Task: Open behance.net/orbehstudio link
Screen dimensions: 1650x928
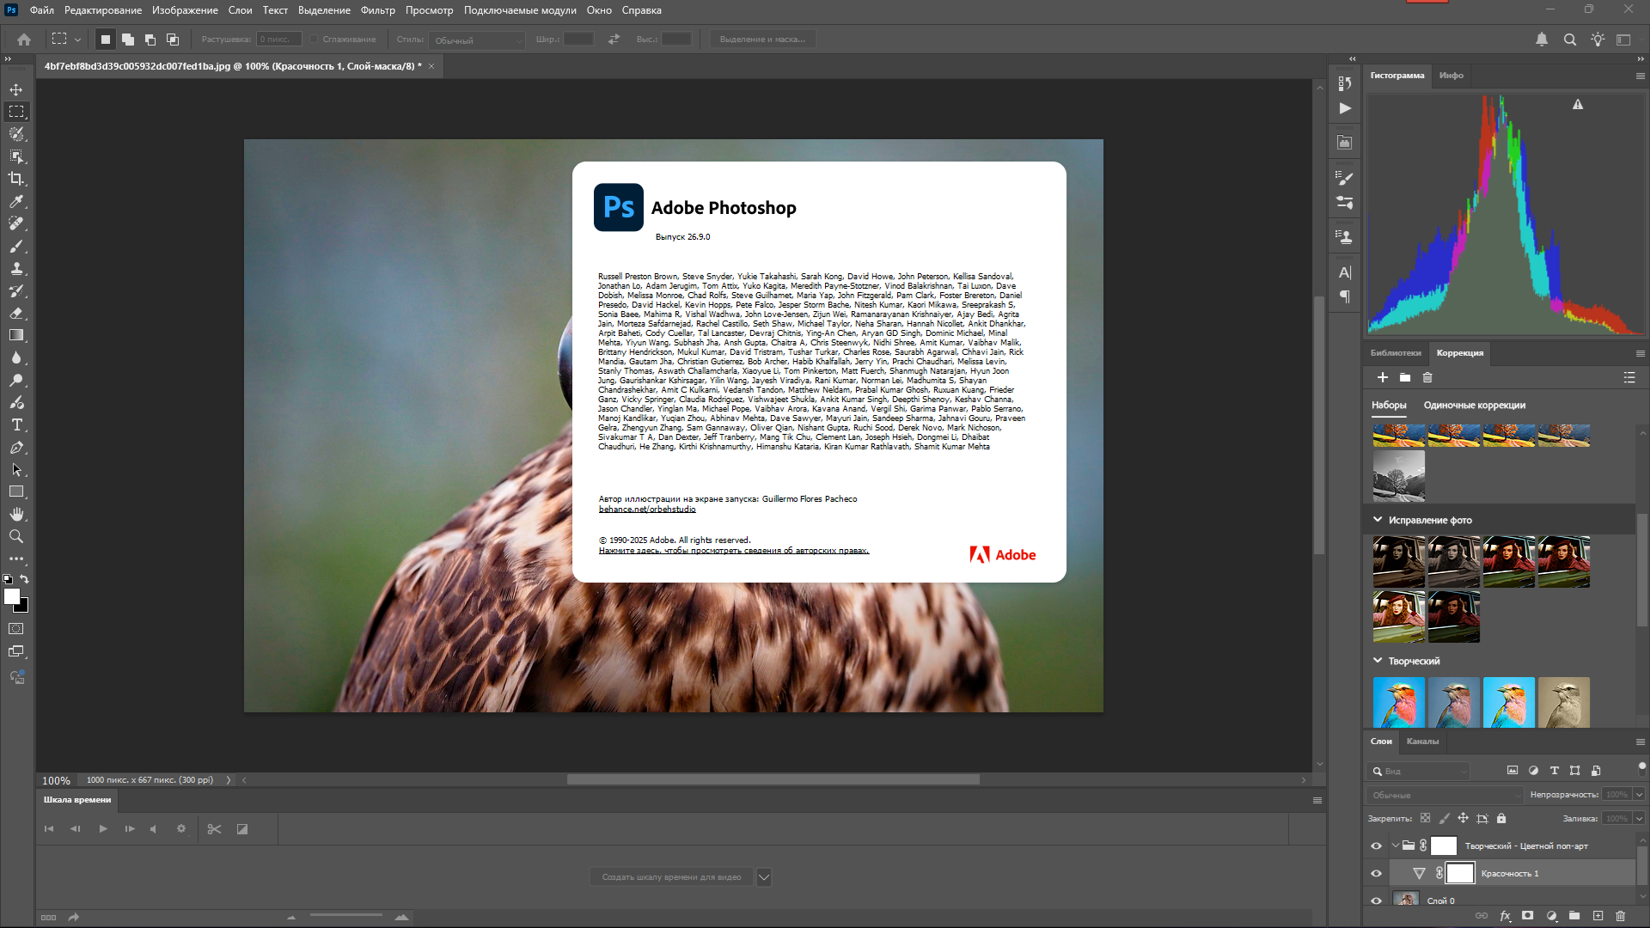Action: click(x=647, y=510)
